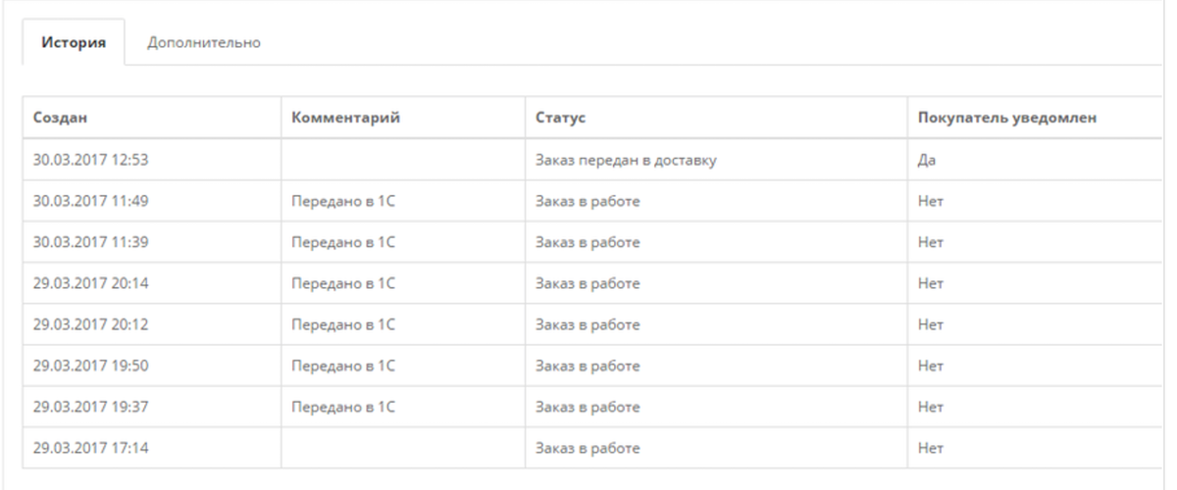This screenshot has height=490, width=1177.
Task: Select the 29.03.2017 17:14 date cell
Action: pyautogui.click(x=89, y=450)
